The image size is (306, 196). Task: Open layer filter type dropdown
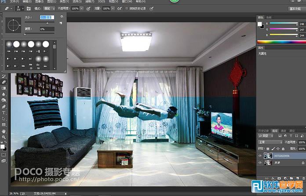[266, 136]
